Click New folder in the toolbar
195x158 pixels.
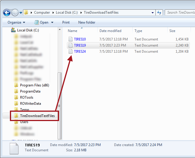coord(87,22)
